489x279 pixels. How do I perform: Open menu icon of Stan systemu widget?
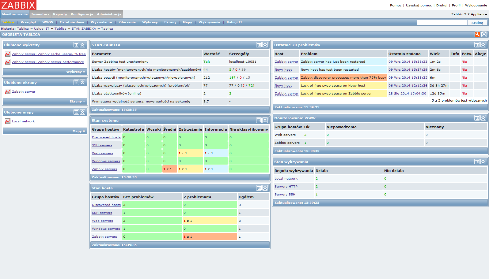pyautogui.click(x=259, y=120)
